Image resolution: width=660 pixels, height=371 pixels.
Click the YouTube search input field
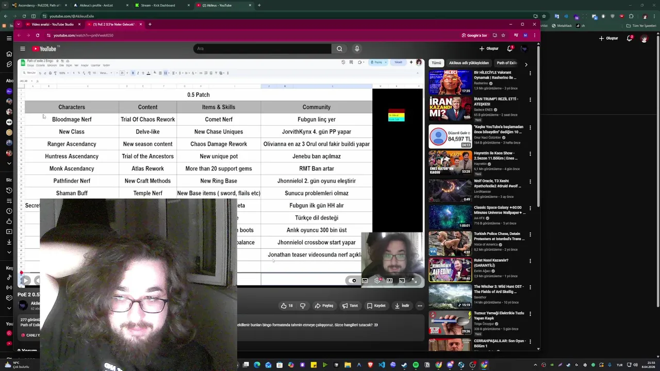(262, 48)
